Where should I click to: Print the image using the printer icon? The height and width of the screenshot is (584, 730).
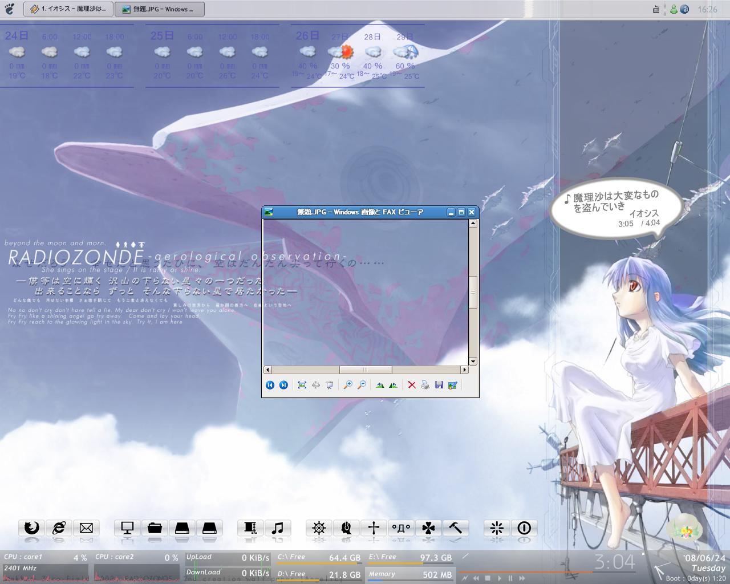coord(425,385)
